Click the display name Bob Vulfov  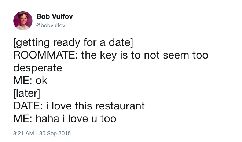pyautogui.click(x=55, y=16)
